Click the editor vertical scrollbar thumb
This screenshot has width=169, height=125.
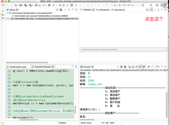75,110
